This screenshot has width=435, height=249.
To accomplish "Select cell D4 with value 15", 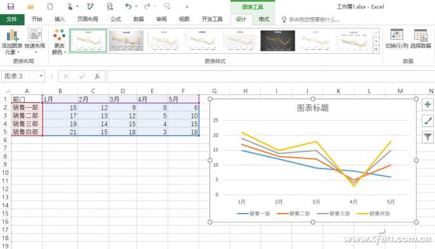I will (x=123, y=124).
